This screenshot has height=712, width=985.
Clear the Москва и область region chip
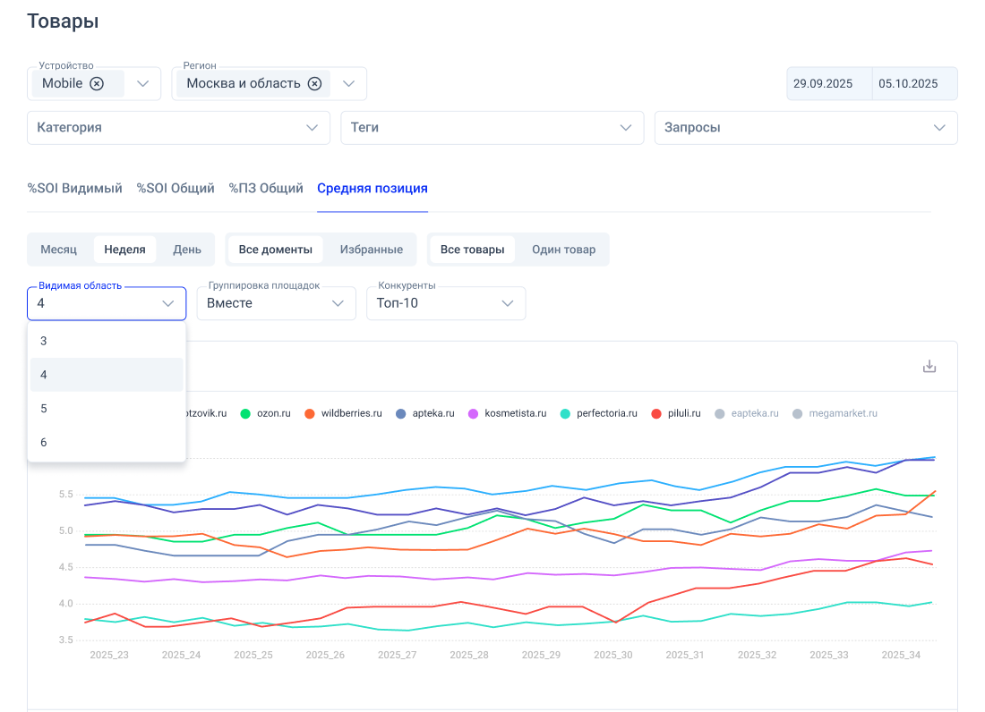tap(314, 83)
